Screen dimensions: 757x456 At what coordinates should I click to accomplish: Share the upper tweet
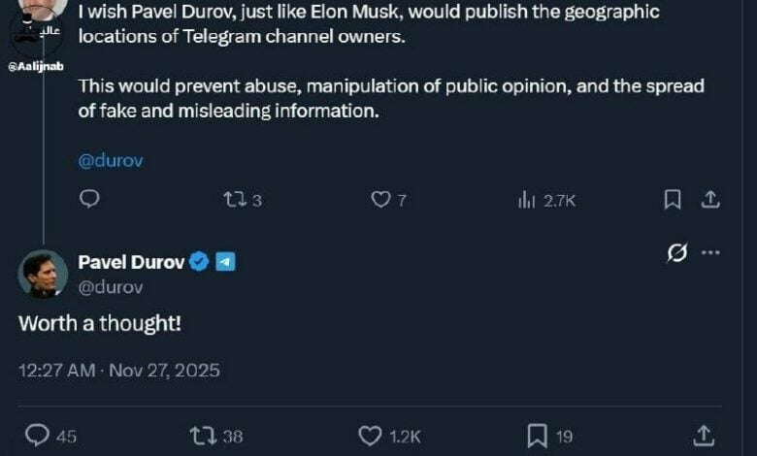click(709, 200)
